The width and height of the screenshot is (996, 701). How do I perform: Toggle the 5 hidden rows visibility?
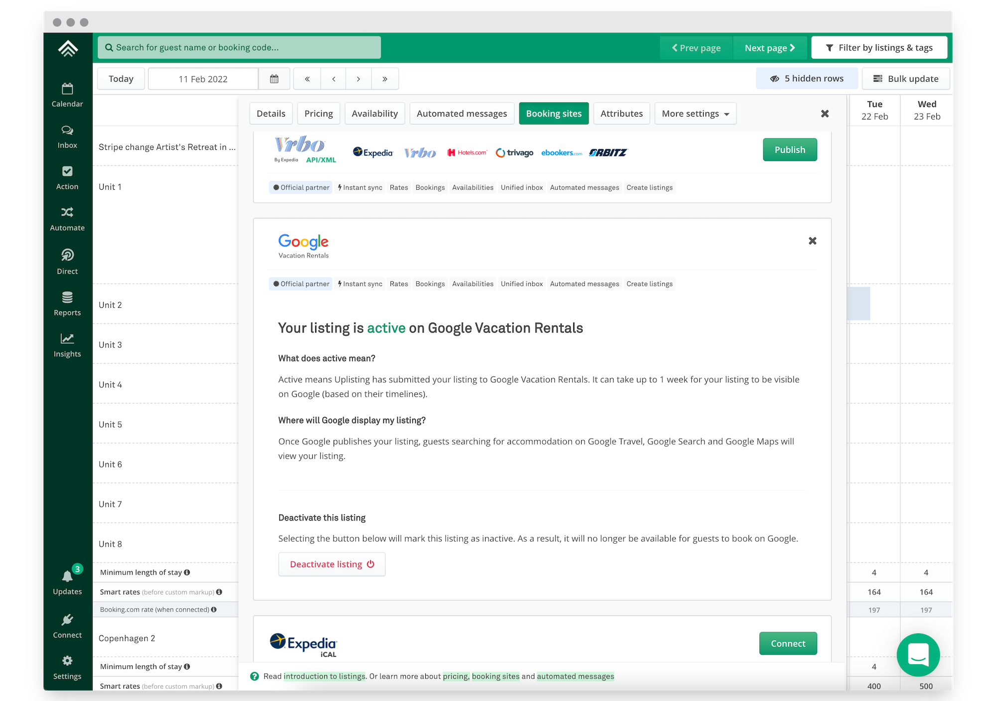click(807, 79)
